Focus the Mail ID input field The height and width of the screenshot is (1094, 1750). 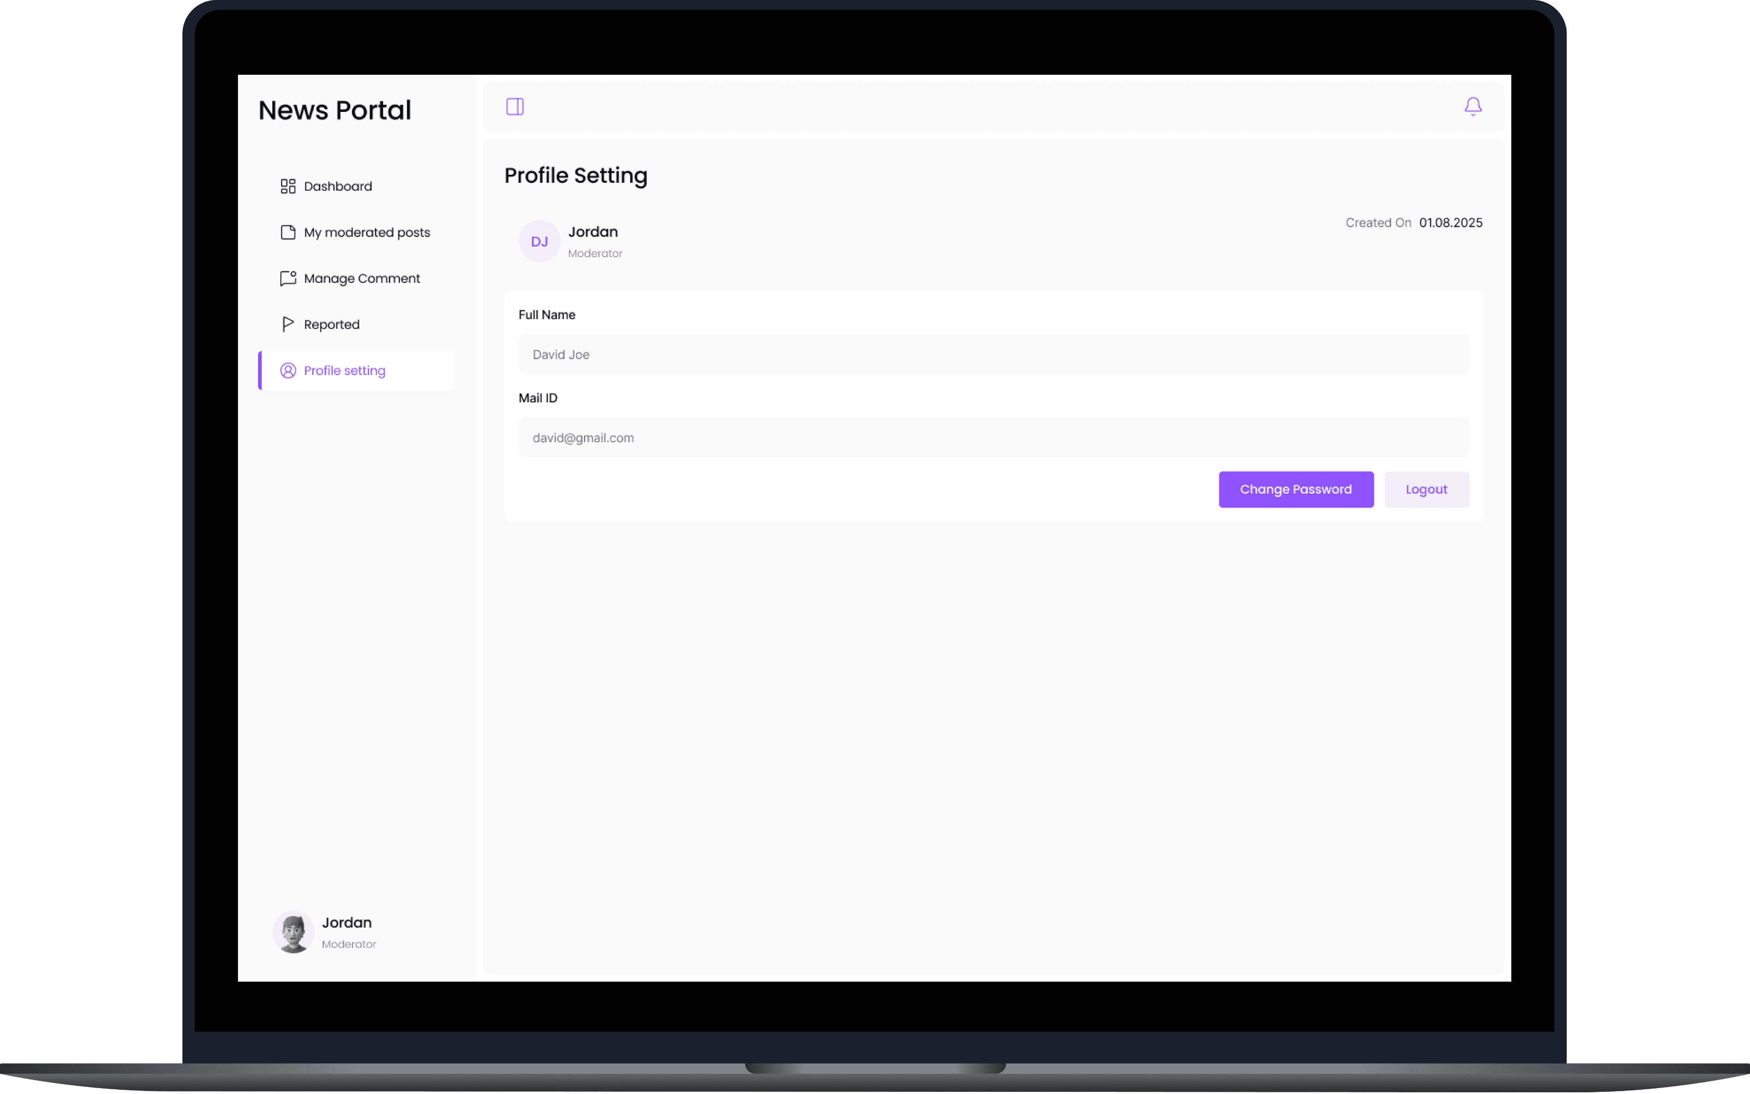993,438
